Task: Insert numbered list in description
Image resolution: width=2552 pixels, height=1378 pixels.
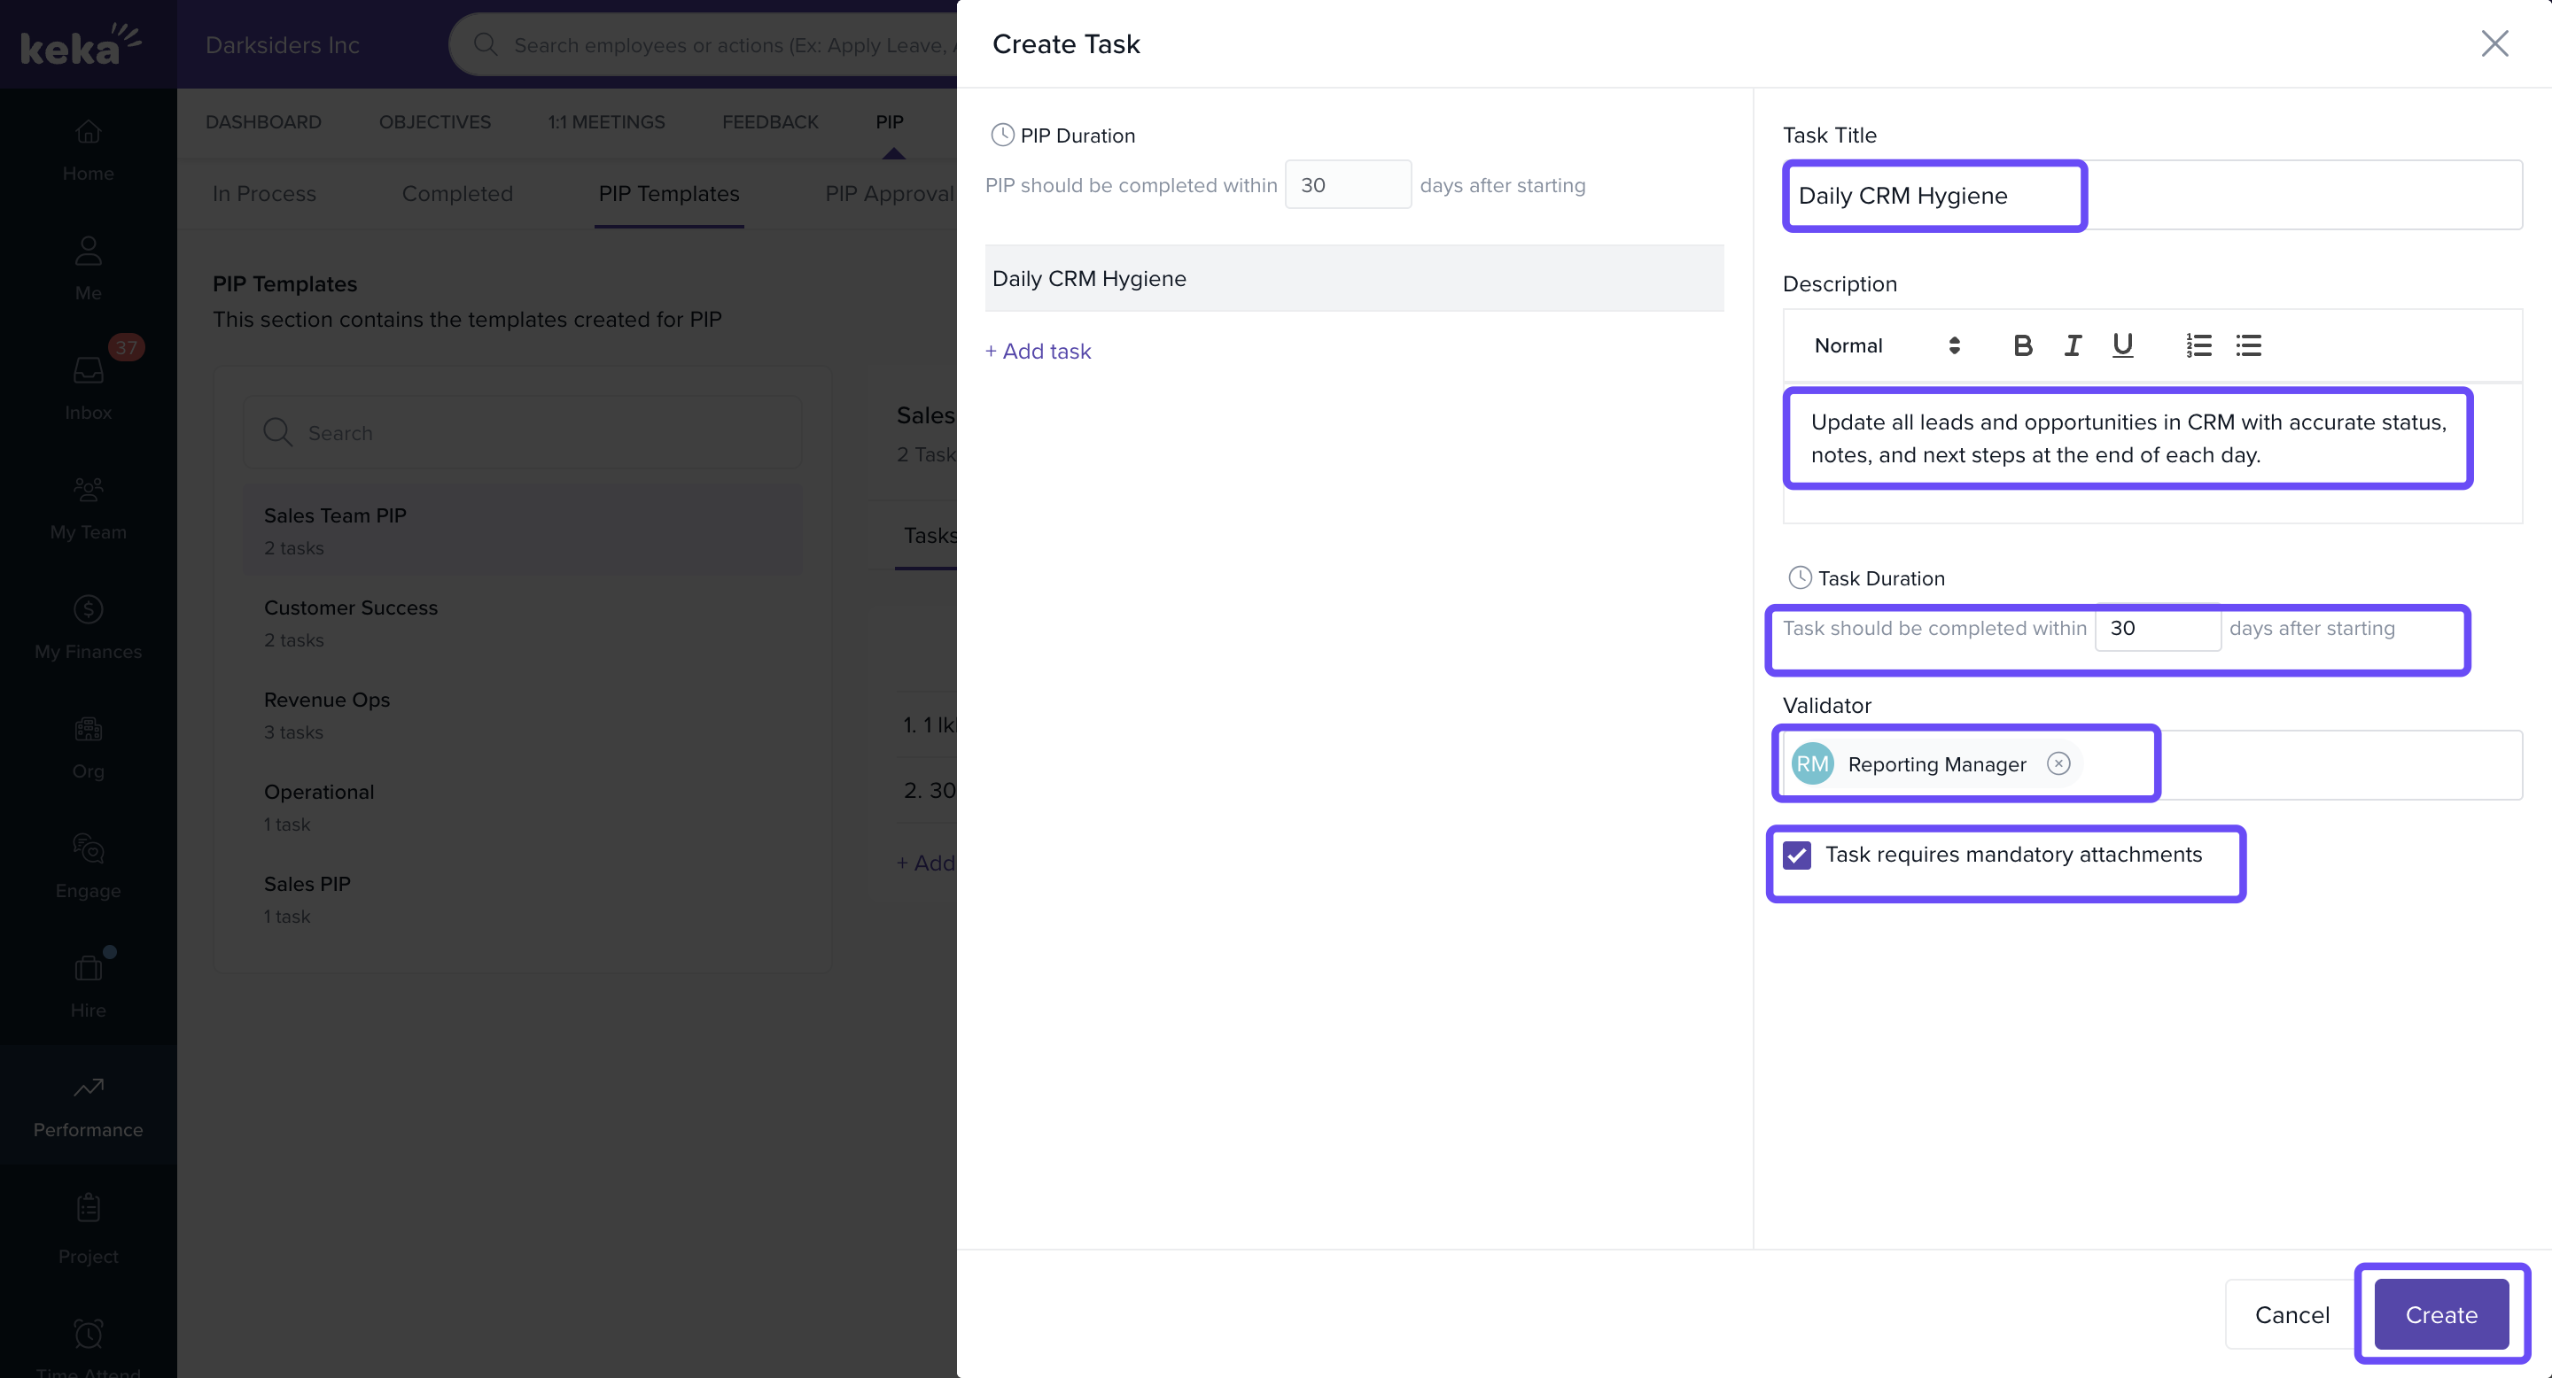Action: tap(2198, 345)
